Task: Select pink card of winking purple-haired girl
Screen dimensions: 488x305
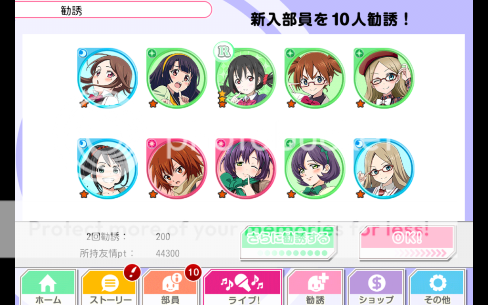Action: [x=245, y=169]
